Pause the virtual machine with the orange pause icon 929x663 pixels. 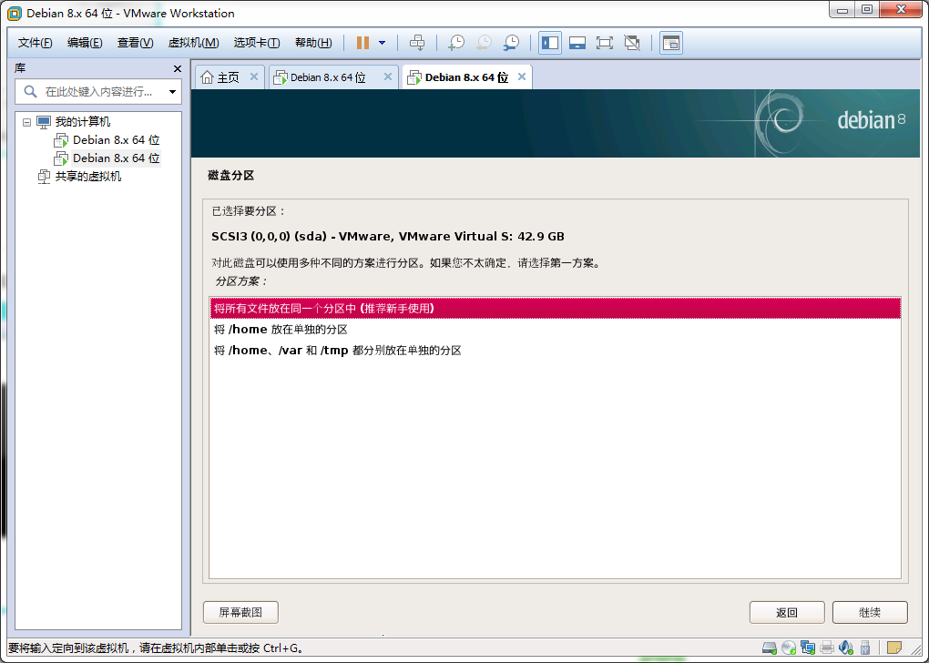(x=362, y=43)
